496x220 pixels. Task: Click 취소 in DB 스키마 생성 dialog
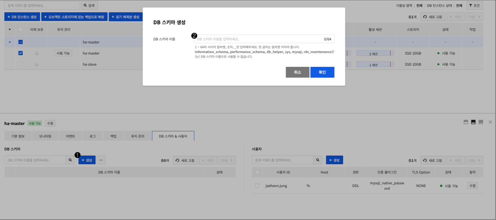point(297,72)
